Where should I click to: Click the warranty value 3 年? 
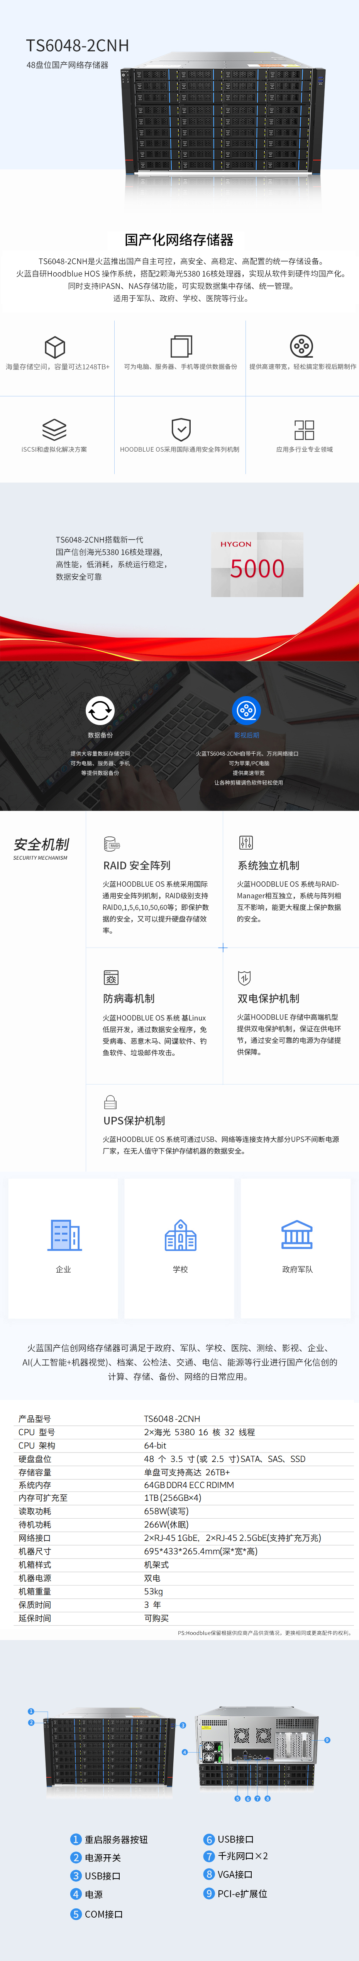point(153,1604)
